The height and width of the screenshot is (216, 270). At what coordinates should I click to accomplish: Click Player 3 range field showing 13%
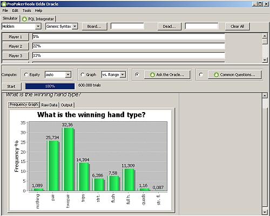(129, 55)
